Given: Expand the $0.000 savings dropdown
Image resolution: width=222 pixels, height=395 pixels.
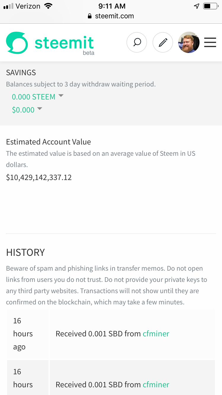Looking at the screenshot, I should tap(23, 110).
